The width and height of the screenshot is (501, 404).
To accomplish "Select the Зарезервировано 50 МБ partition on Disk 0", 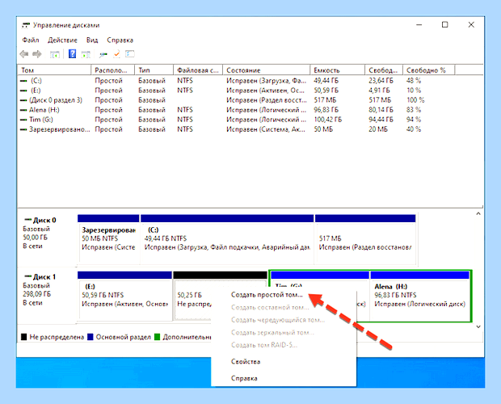I will click(x=108, y=239).
